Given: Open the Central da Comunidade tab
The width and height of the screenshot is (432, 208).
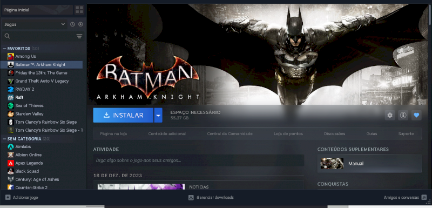Looking at the screenshot, I should (x=230, y=133).
